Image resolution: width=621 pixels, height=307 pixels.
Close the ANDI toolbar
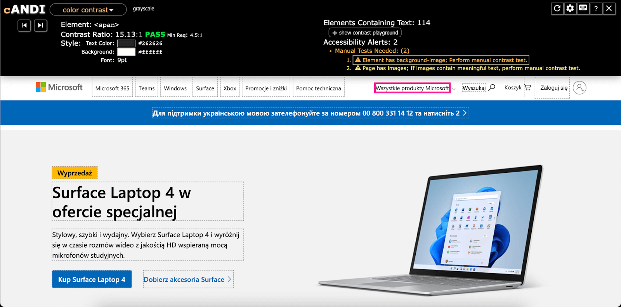609,8
